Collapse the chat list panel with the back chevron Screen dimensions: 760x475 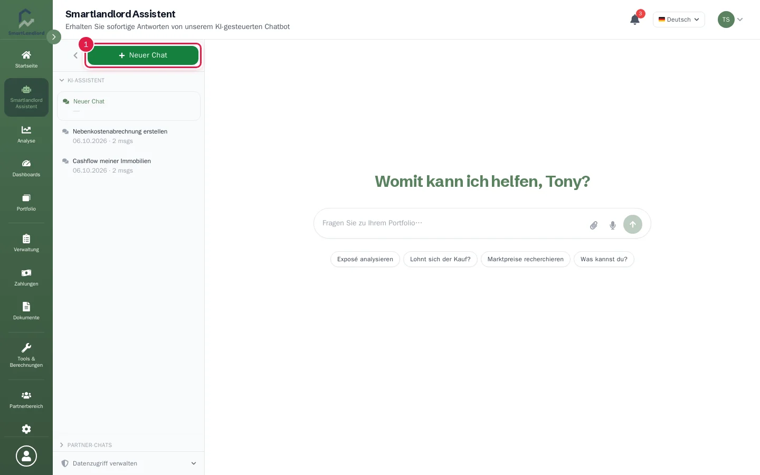click(x=75, y=55)
